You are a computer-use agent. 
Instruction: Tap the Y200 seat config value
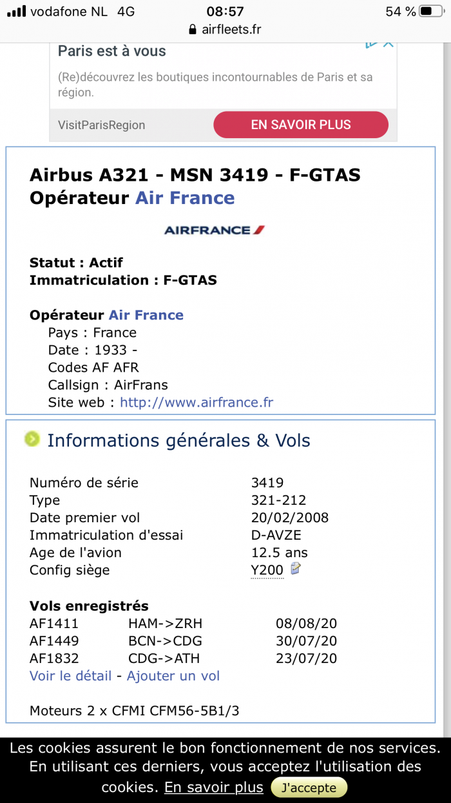[x=267, y=571]
